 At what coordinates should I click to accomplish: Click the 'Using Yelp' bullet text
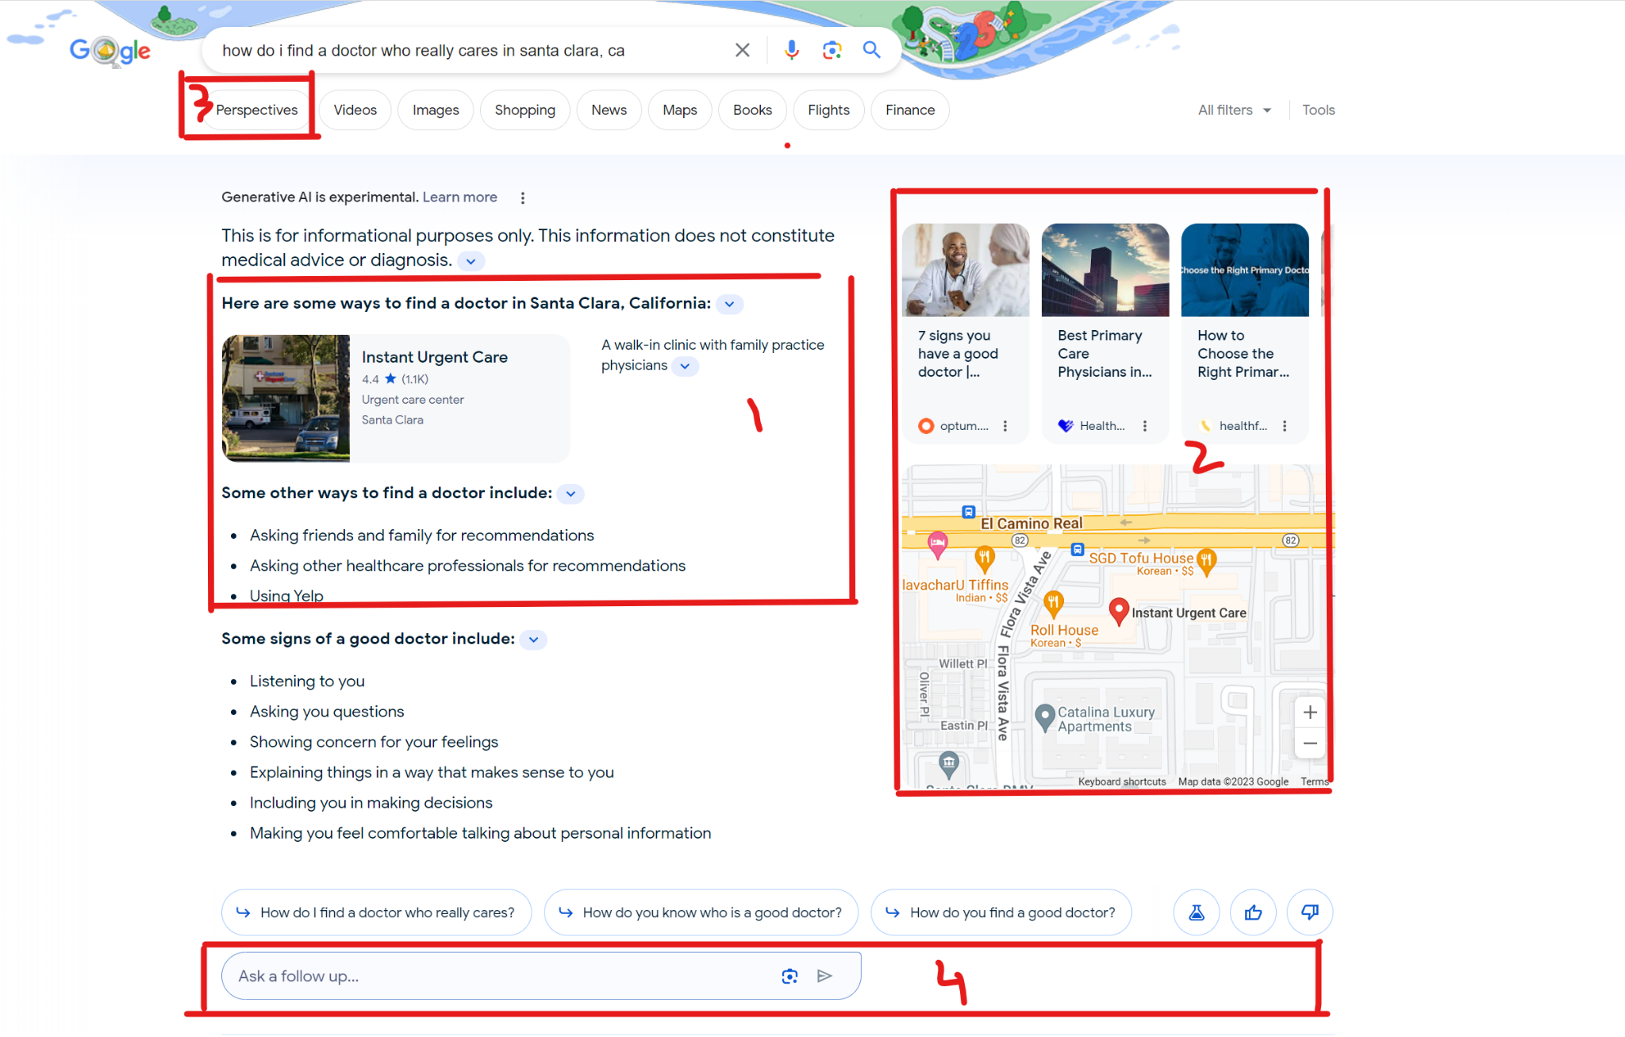(x=286, y=596)
